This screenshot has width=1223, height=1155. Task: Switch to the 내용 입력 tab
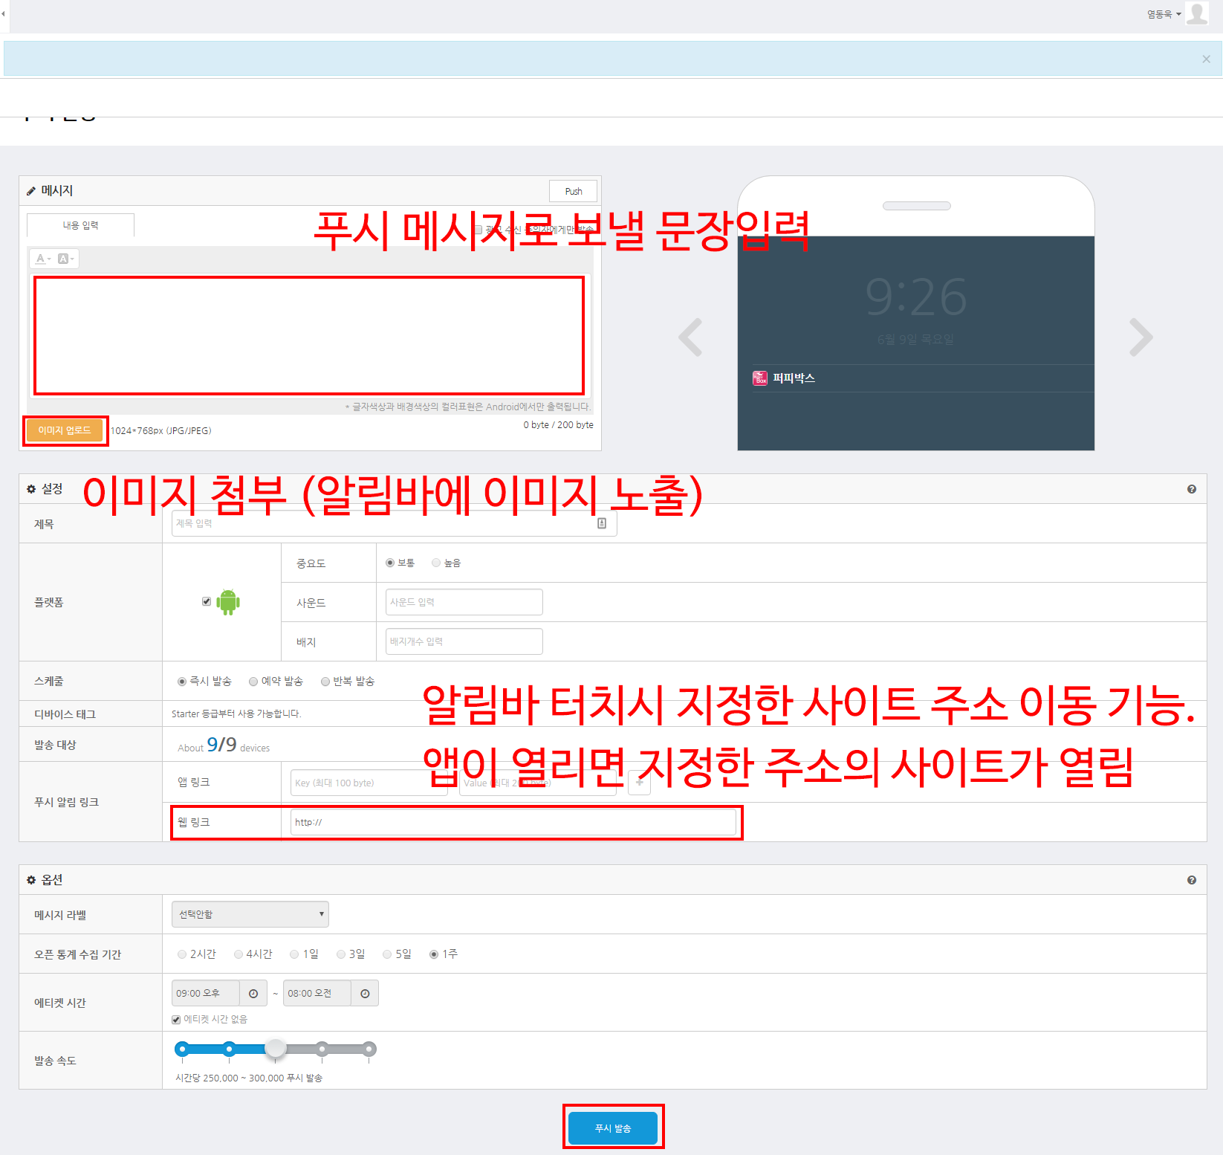click(80, 225)
